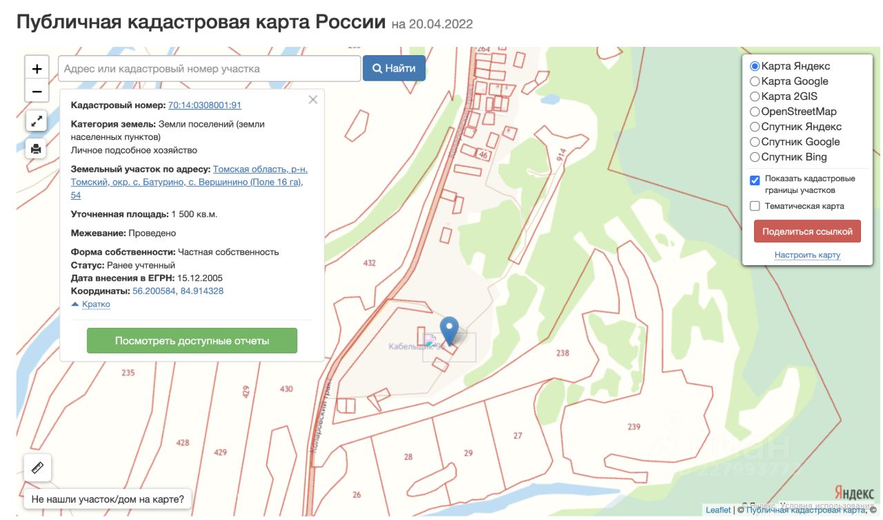Click parcel number 27 on map
The image size is (883, 520).
pos(518,435)
